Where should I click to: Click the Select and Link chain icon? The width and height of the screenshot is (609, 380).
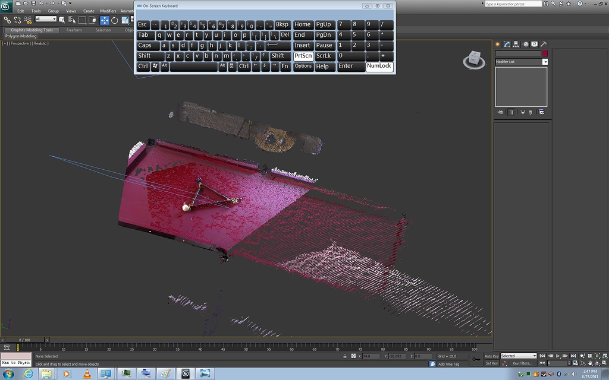coord(8,20)
